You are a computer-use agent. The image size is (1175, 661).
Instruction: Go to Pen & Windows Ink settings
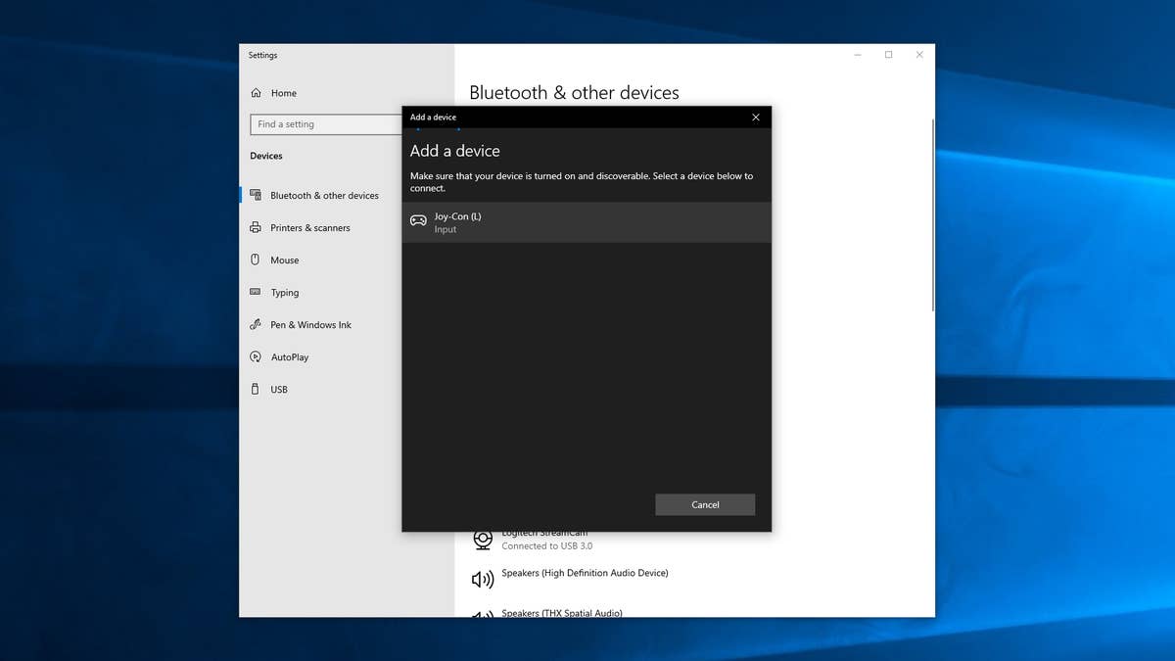click(x=310, y=325)
